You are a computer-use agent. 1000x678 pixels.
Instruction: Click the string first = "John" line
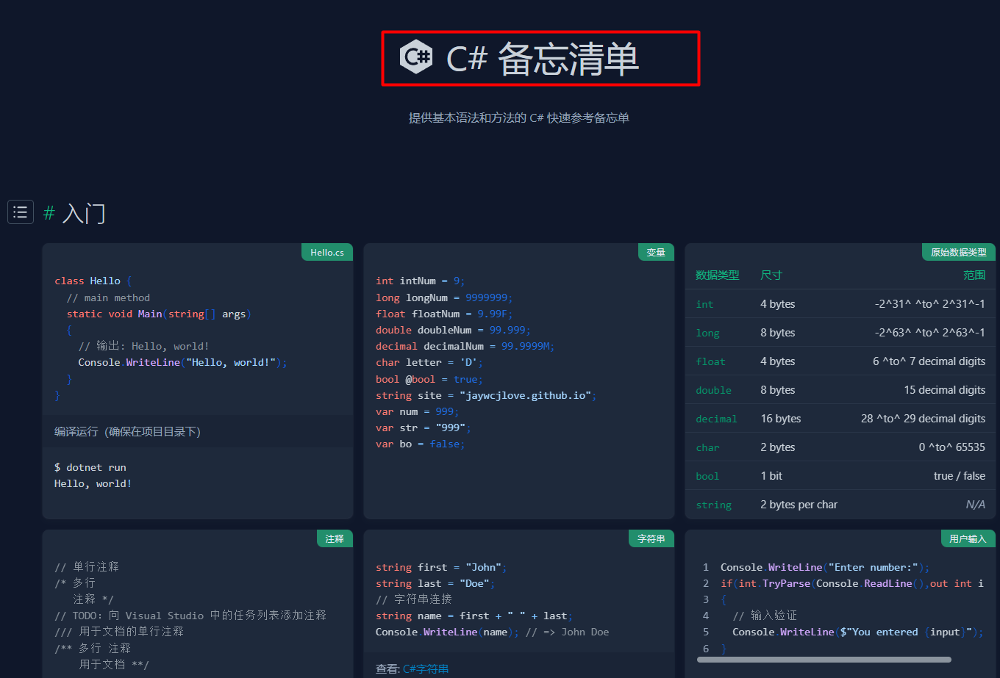[x=441, y=567]
